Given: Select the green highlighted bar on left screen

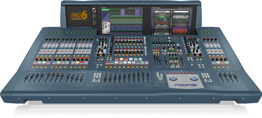Looking at the screenshot, I should pyautogui.click(x=105, y=10).
